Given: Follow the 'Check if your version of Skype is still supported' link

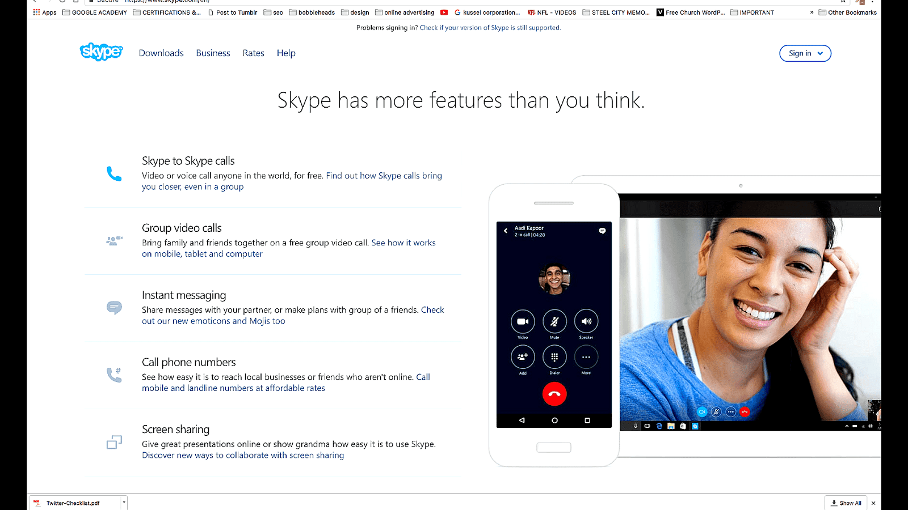Looking at the screenshot, I should click(490, 28).
